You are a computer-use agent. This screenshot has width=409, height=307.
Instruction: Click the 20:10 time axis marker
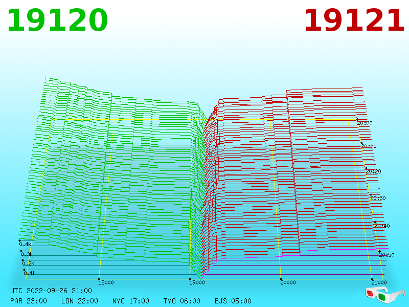(369, 146)
